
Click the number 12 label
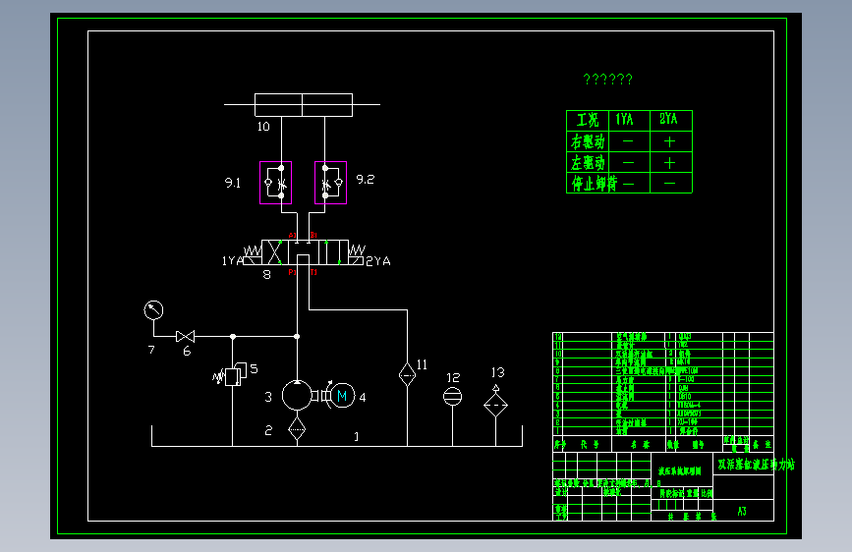coord(453,377)
